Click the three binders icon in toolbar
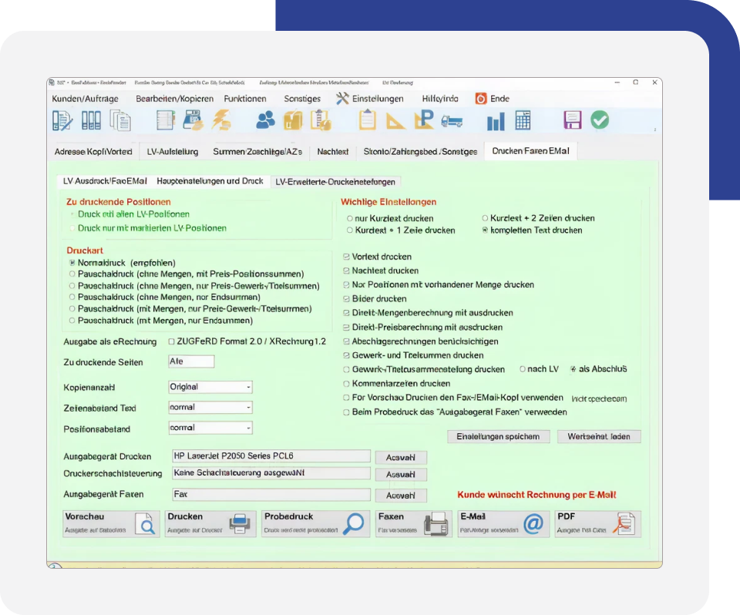Screen dimensions: 740x615 point(91,120)
